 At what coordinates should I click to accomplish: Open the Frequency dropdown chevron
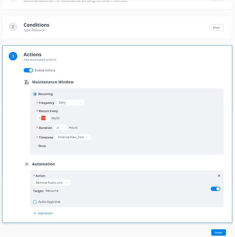pos(81,102)
